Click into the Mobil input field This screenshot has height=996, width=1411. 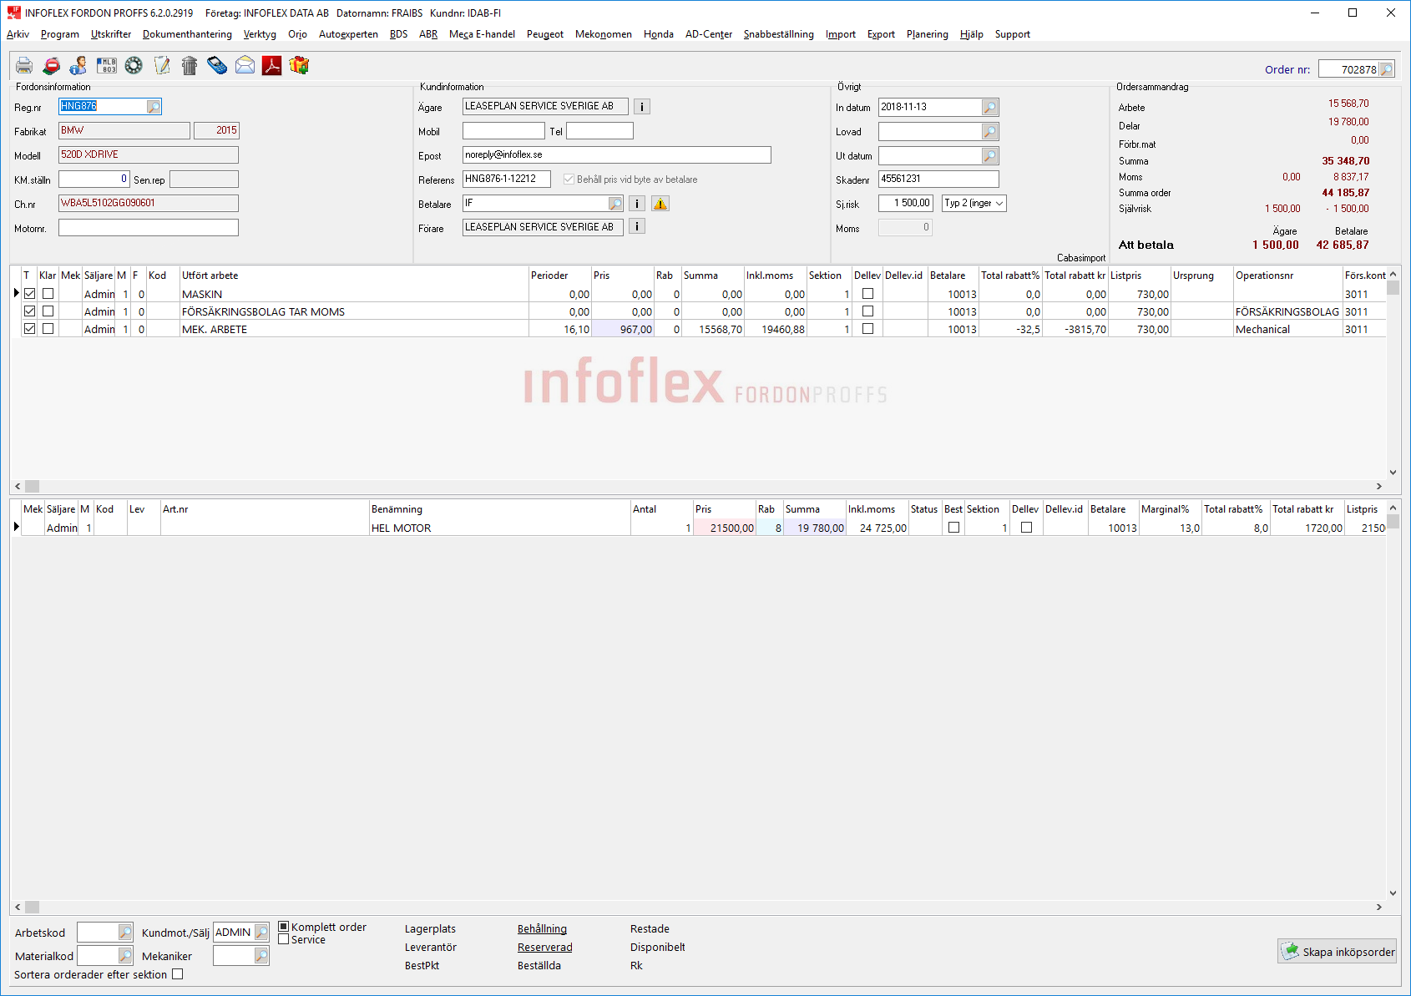click(x=503, y=131)
